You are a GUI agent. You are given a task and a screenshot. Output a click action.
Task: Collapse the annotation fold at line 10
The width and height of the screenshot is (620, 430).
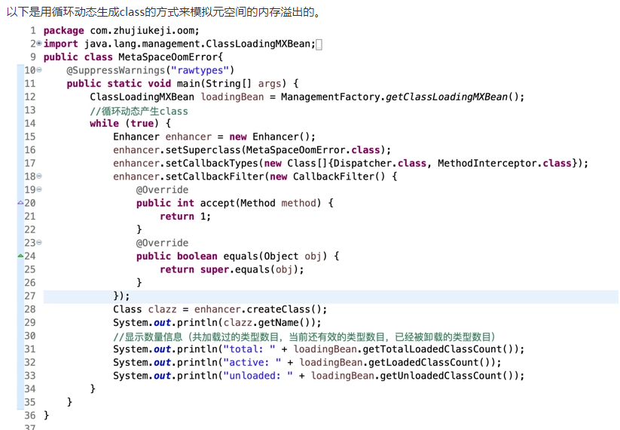(39, 70)
